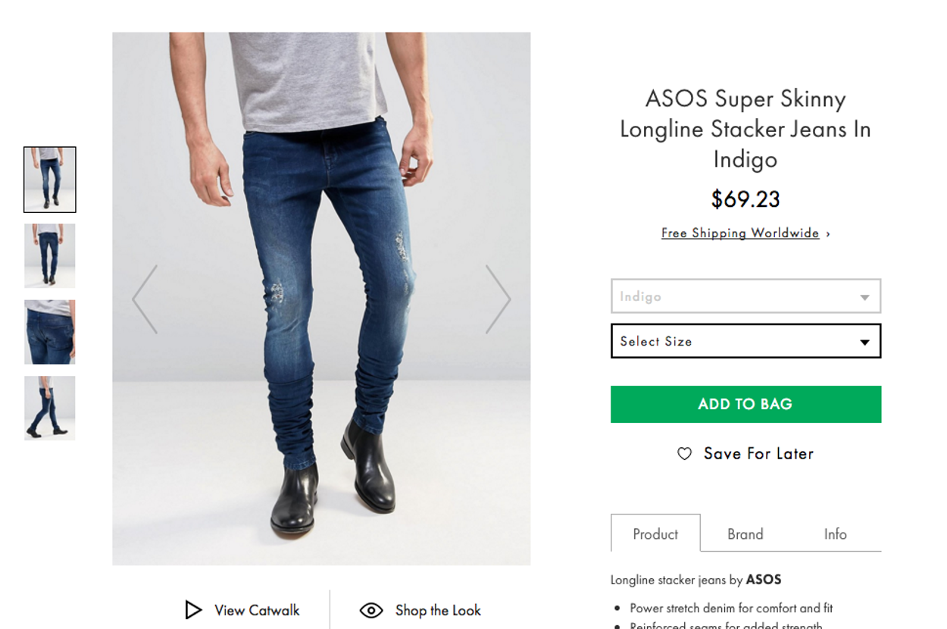Viewport: 947px width, 629px height.
Task: Switch to the Brand tab
Action: pyautogui.click(x=745, y=534)
